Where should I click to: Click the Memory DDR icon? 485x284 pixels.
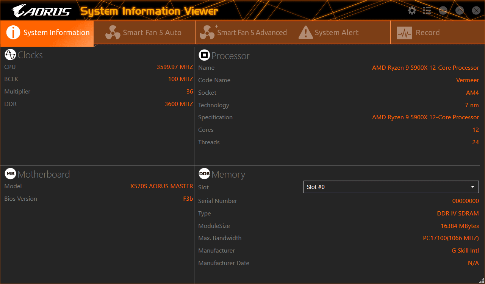click(x=204, y=174)
